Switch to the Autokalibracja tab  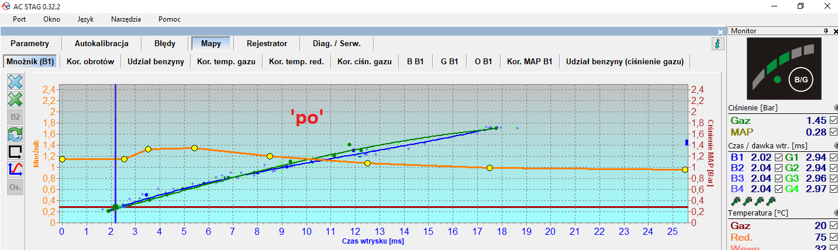tap(101, 43)
